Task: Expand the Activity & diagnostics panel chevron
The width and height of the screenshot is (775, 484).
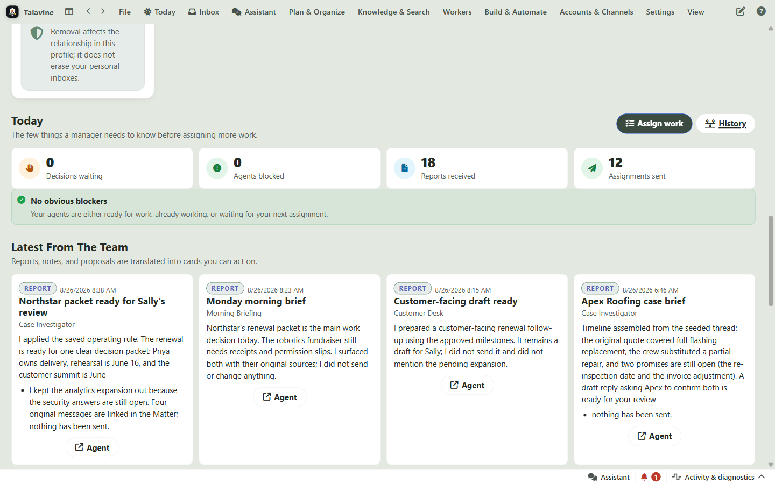Action: pos(762,477)
